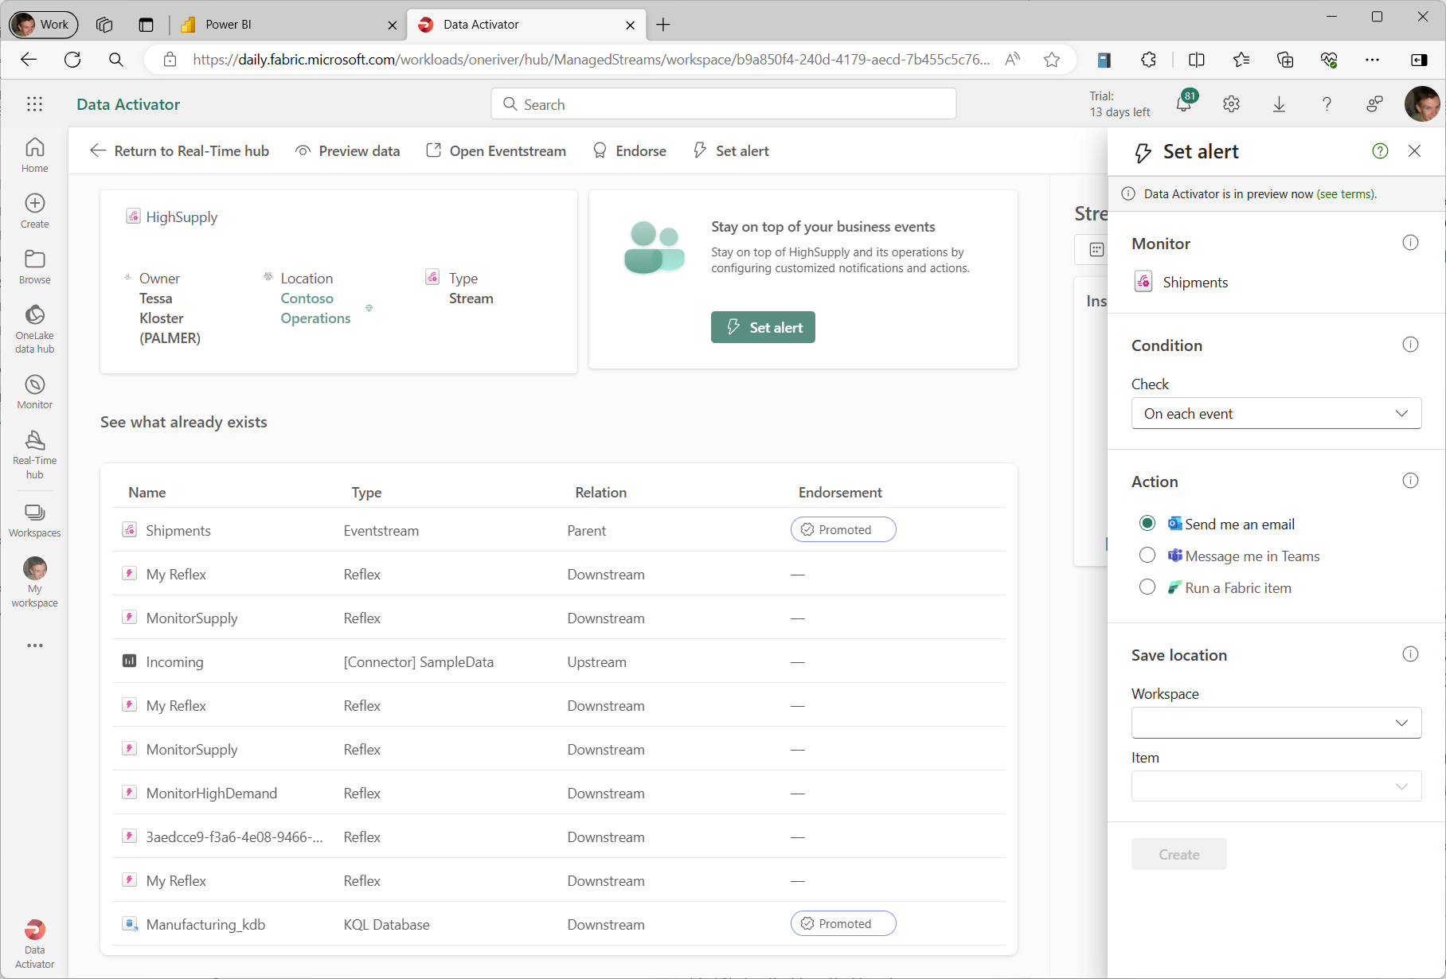Screen dimensions: 1446x979
Task: Go to Home in left sidebar
Action: tap(34, 155)
